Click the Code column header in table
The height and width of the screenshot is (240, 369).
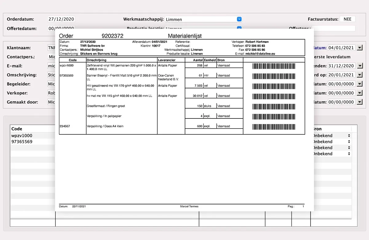click(17, 129)
